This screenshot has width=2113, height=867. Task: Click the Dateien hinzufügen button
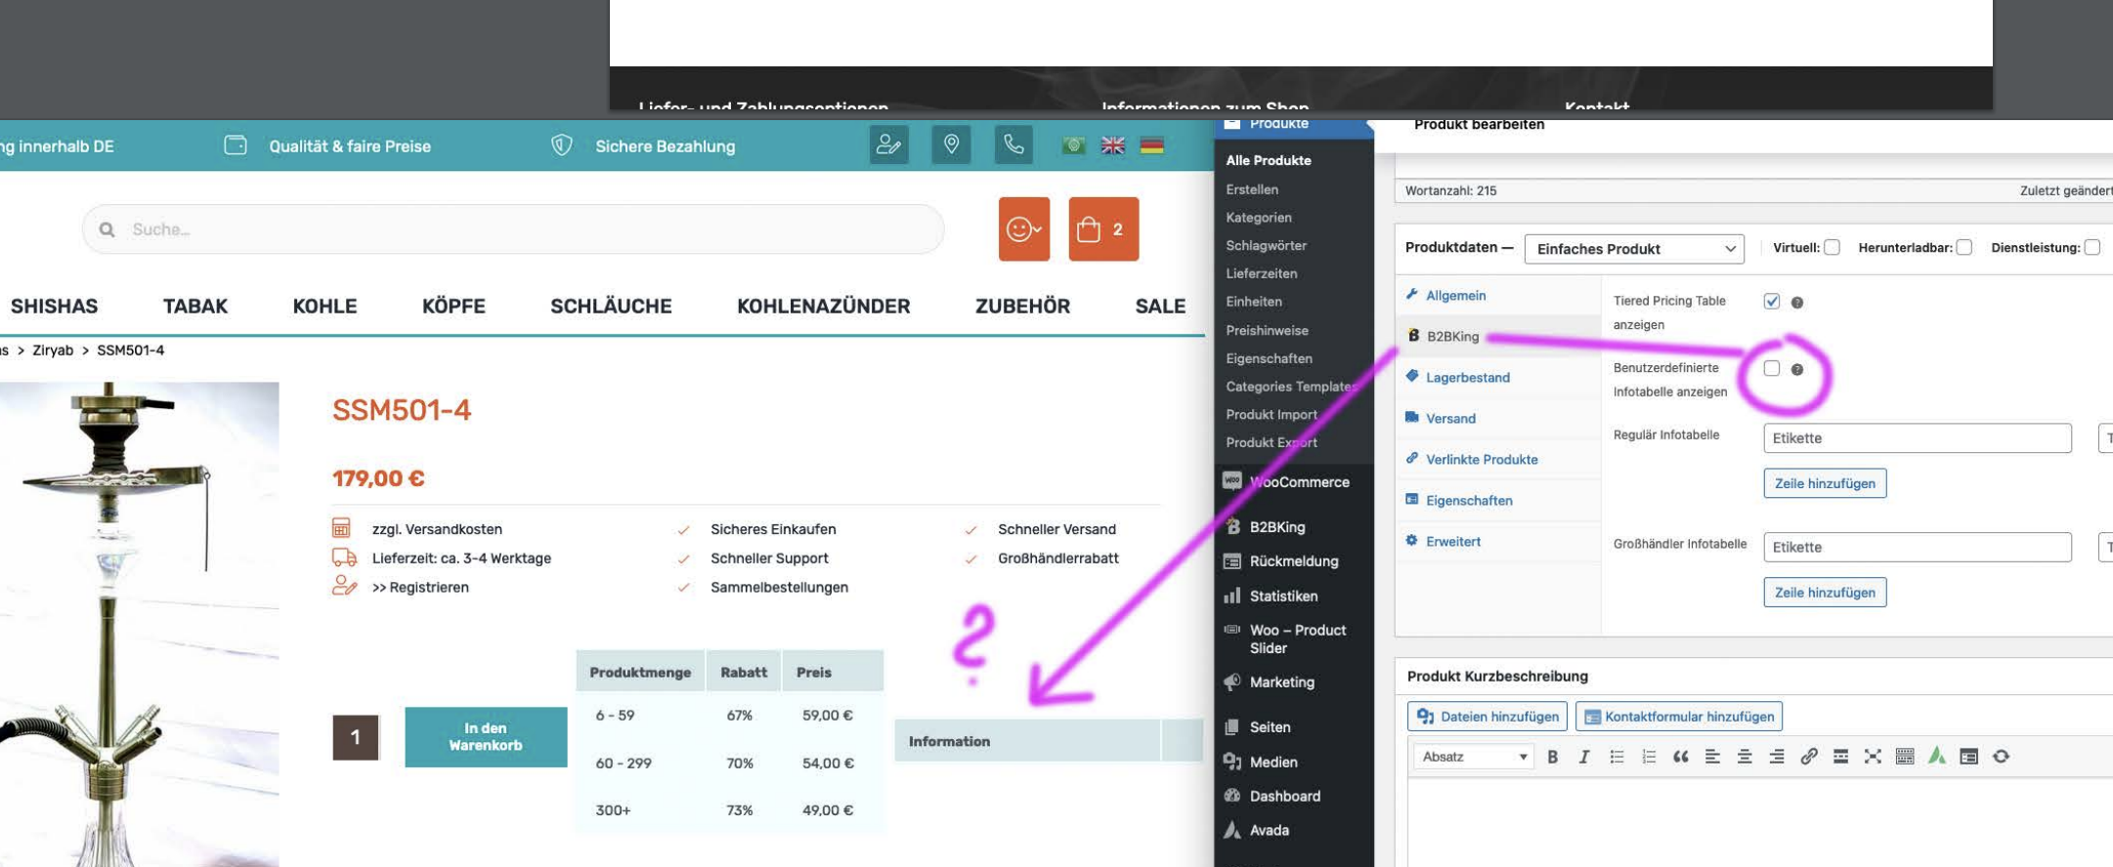pos(1488,717)
